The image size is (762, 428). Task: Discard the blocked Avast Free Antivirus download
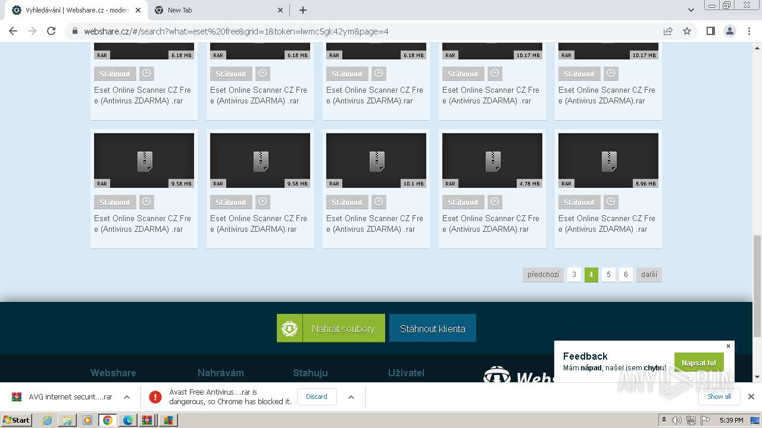pyautogui.click(x=317, y=396)
